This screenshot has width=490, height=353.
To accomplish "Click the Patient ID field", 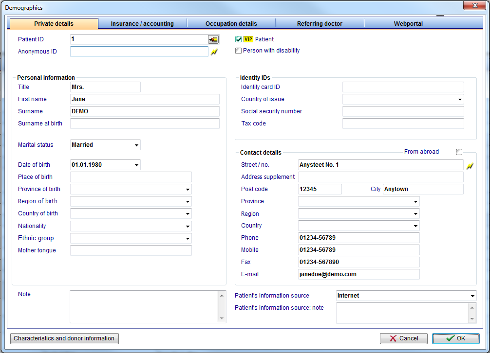I will (x=139, y=39).
